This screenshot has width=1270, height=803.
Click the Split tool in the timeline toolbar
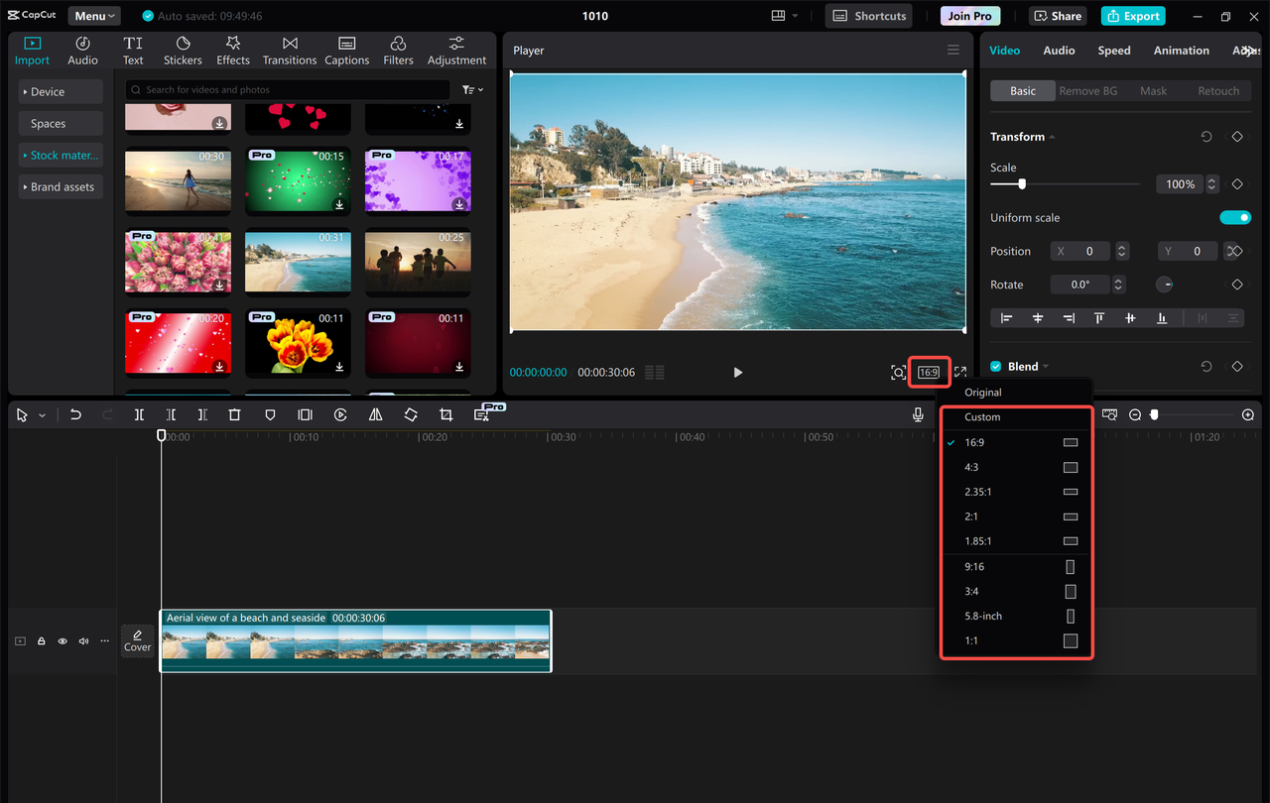pyautogui.click(x=139, y=414)
